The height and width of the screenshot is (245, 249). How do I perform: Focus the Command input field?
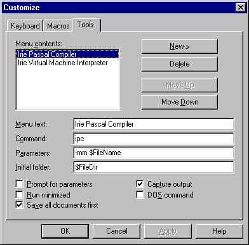pyautogui.click(x=154, y=139)
